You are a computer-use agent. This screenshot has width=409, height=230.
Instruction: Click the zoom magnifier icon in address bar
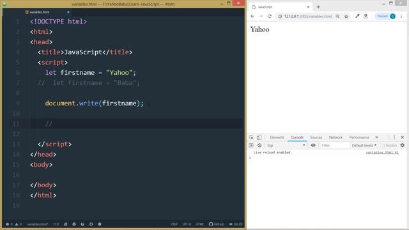(337, 16)
